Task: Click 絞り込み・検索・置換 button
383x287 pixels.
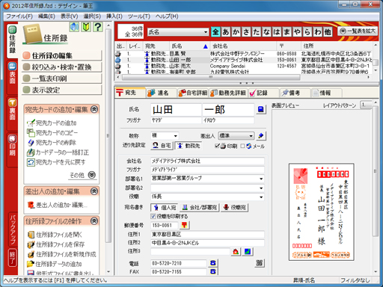Action: (62, 67)
